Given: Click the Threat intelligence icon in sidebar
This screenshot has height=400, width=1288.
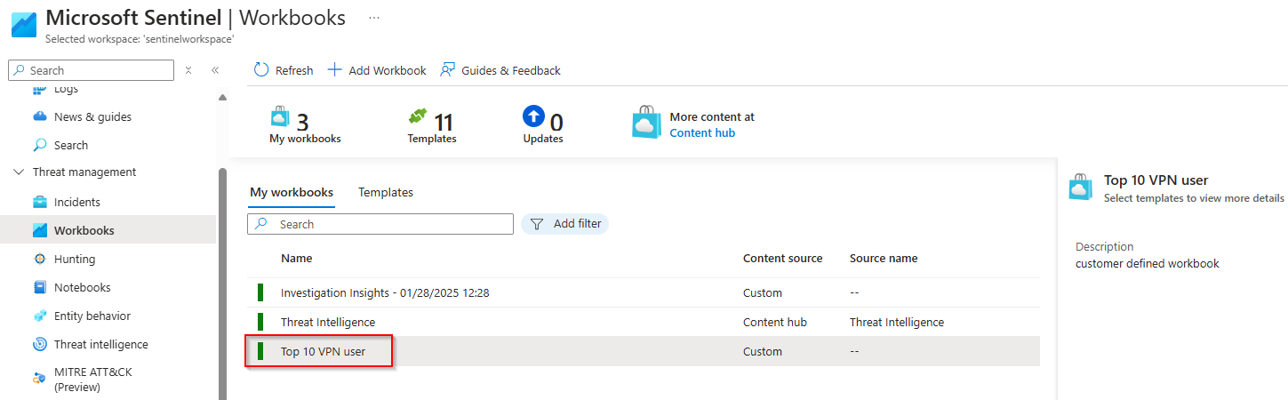Looking at the screenshot, I should pos(40,344).
